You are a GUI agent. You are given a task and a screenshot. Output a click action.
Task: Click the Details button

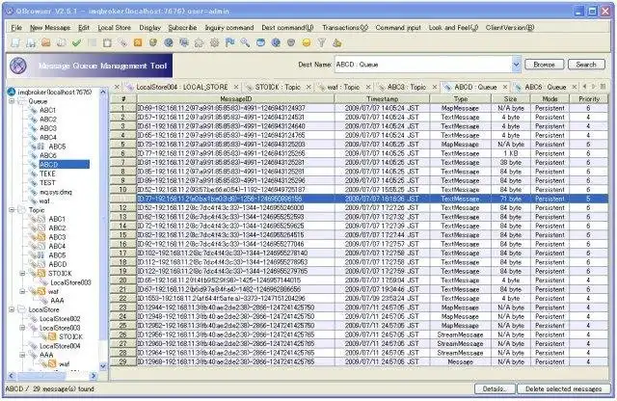(x=495, y=388)
